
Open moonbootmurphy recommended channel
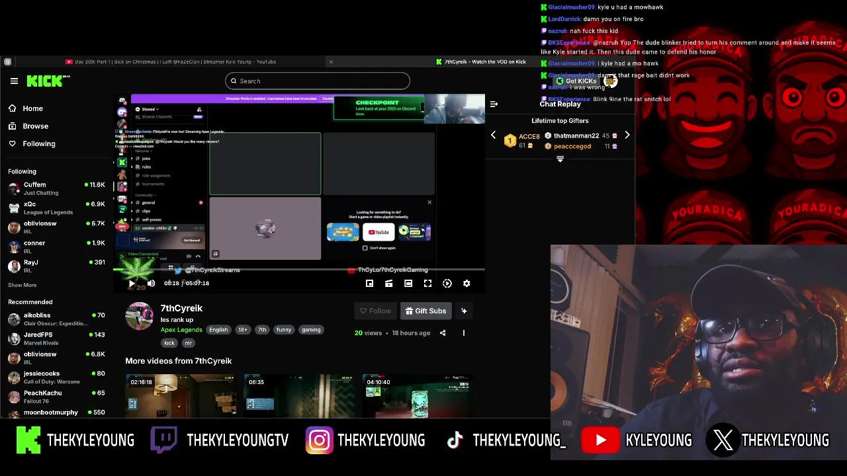[x=56, y=413]
